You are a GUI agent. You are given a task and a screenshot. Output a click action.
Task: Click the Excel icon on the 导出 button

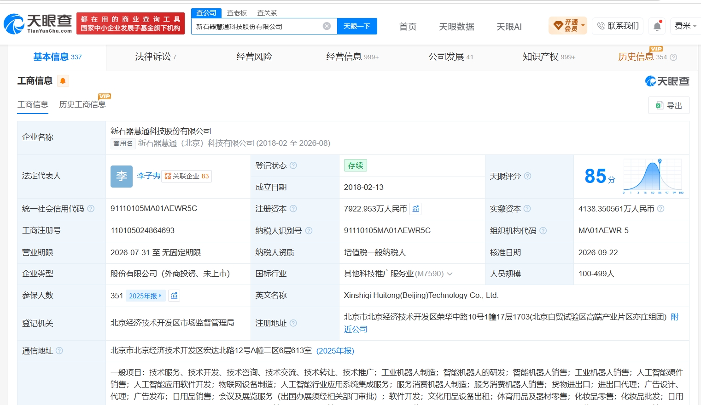coord(660,105)
